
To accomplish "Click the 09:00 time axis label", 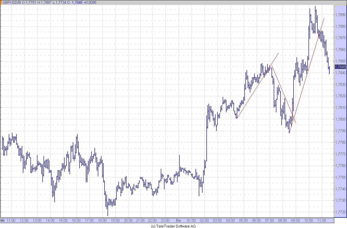I will click(295, 220).
